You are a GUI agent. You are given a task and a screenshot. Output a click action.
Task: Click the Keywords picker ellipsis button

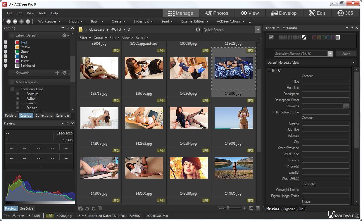347,106
